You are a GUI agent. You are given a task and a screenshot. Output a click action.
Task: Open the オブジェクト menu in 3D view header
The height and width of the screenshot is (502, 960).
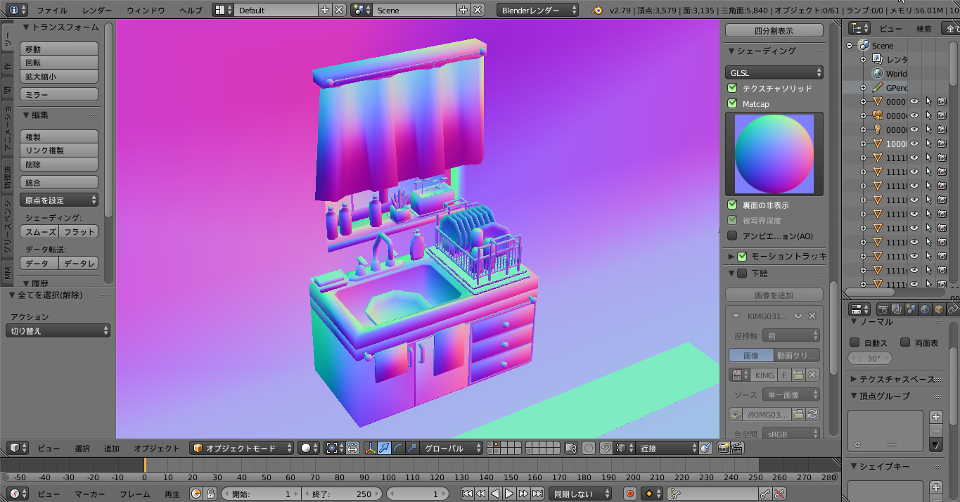158,448
